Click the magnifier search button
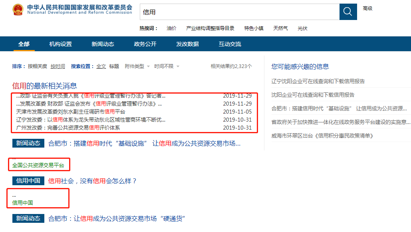The height and width of the screenshot is (232, 411). 348,12
